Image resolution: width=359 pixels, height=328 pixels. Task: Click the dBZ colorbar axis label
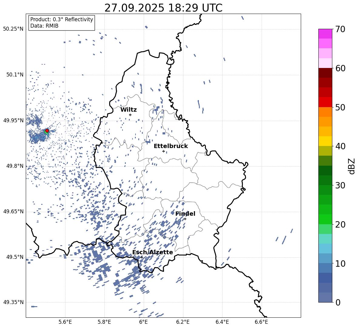tap(352, 166)
